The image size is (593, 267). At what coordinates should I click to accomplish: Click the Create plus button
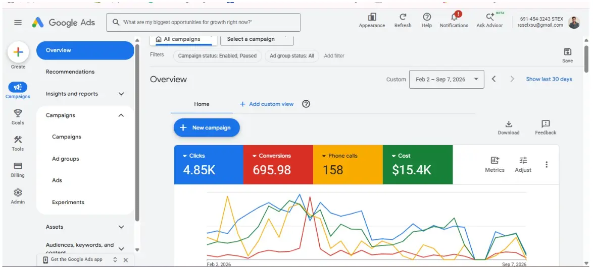(x=18, y=52)
